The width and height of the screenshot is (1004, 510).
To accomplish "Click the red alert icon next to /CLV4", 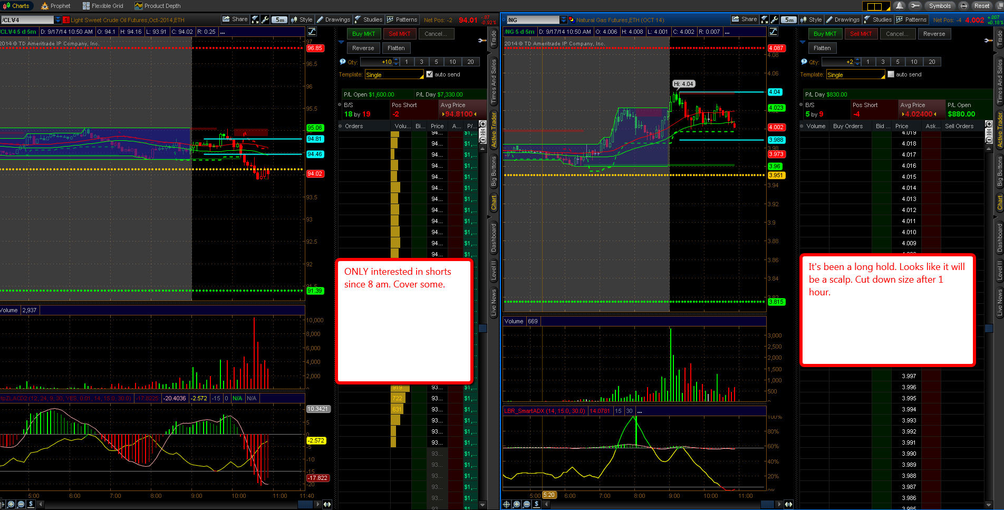I will 66,20.
